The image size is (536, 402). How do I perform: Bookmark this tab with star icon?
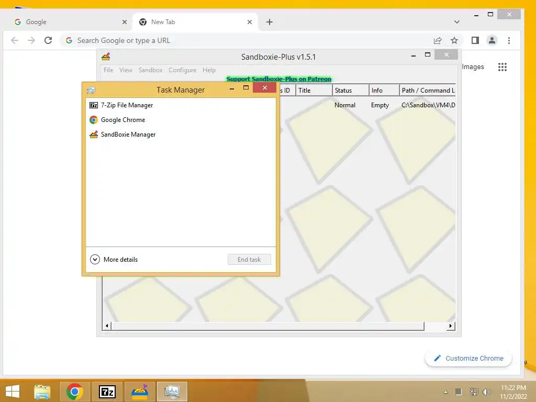(454, 40)
